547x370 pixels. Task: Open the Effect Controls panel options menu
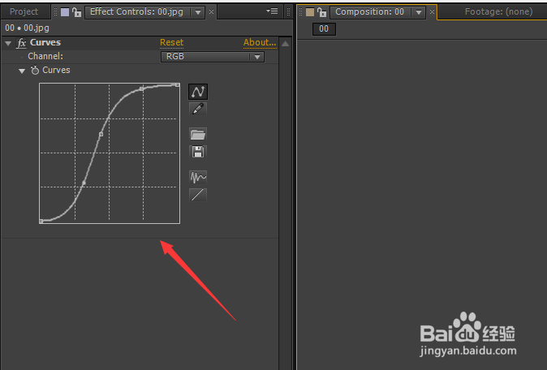click(272, 11)
